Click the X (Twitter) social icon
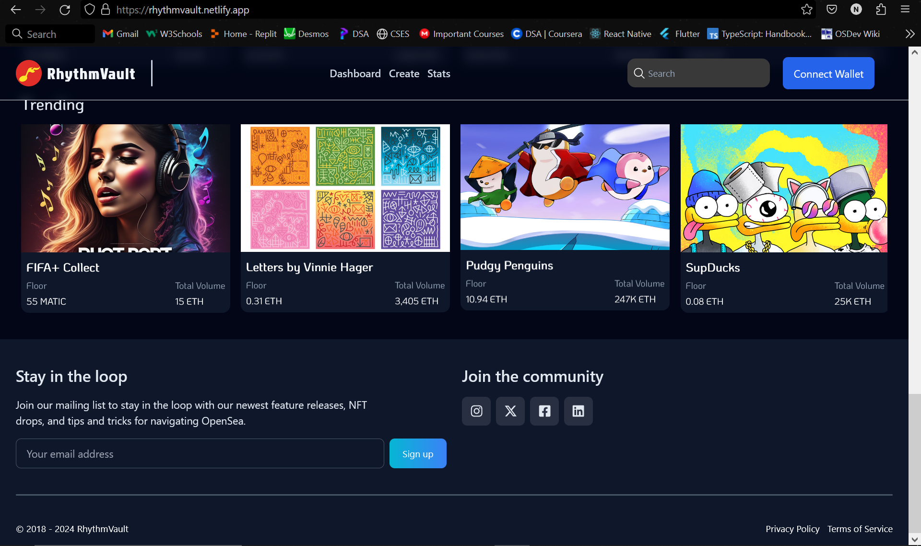The height and width of the screenshot is (546, 921). pos(510,411)
